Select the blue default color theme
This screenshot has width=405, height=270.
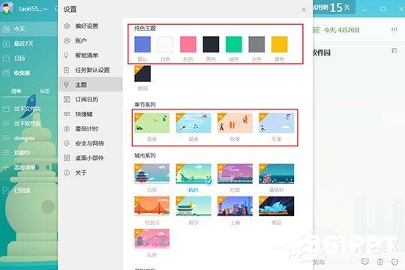[142, 44]
